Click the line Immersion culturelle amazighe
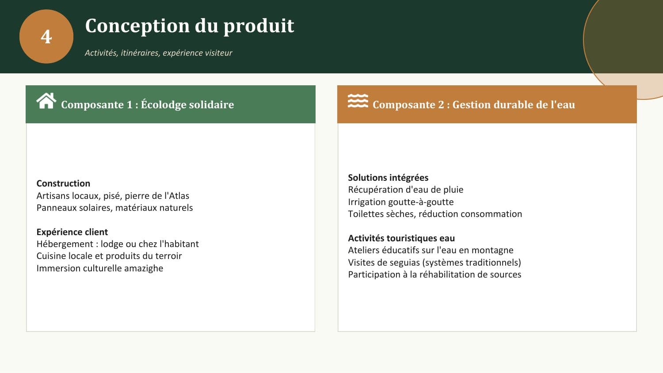663x373 pixels. [x=100, y=268]
